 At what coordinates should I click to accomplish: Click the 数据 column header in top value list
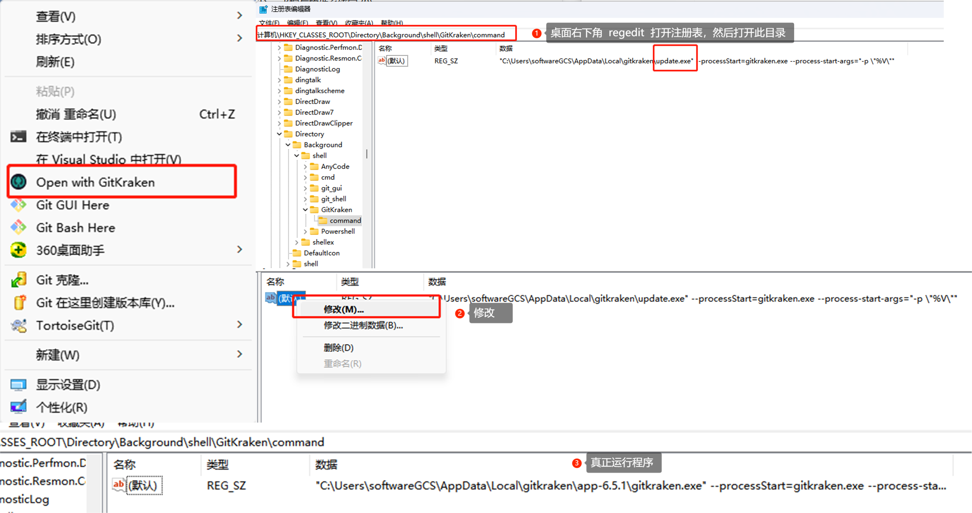pyautogui.click(x=506, y=48)
